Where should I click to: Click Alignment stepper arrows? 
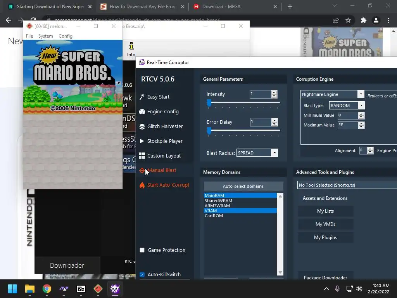pyautogui.click(x=370, y=151)
